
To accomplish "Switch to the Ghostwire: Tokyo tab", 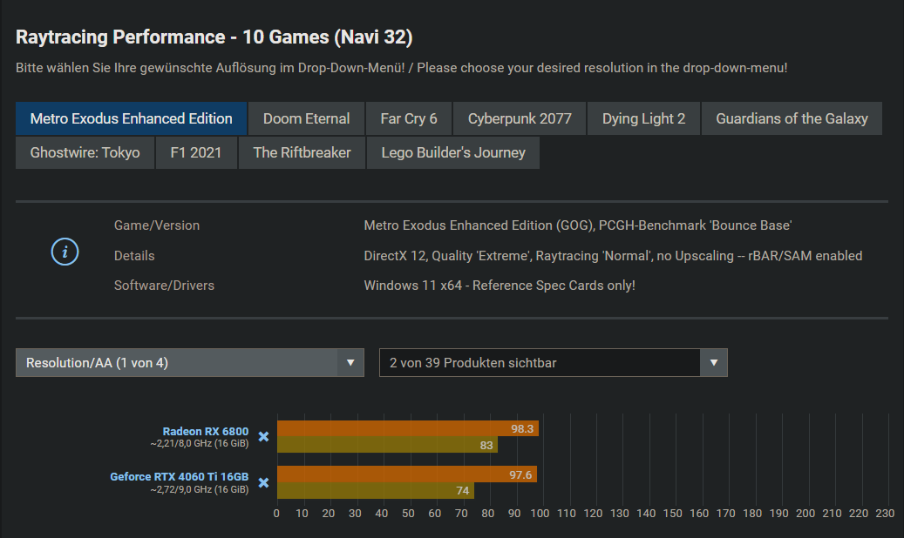I will coord(85,152).
